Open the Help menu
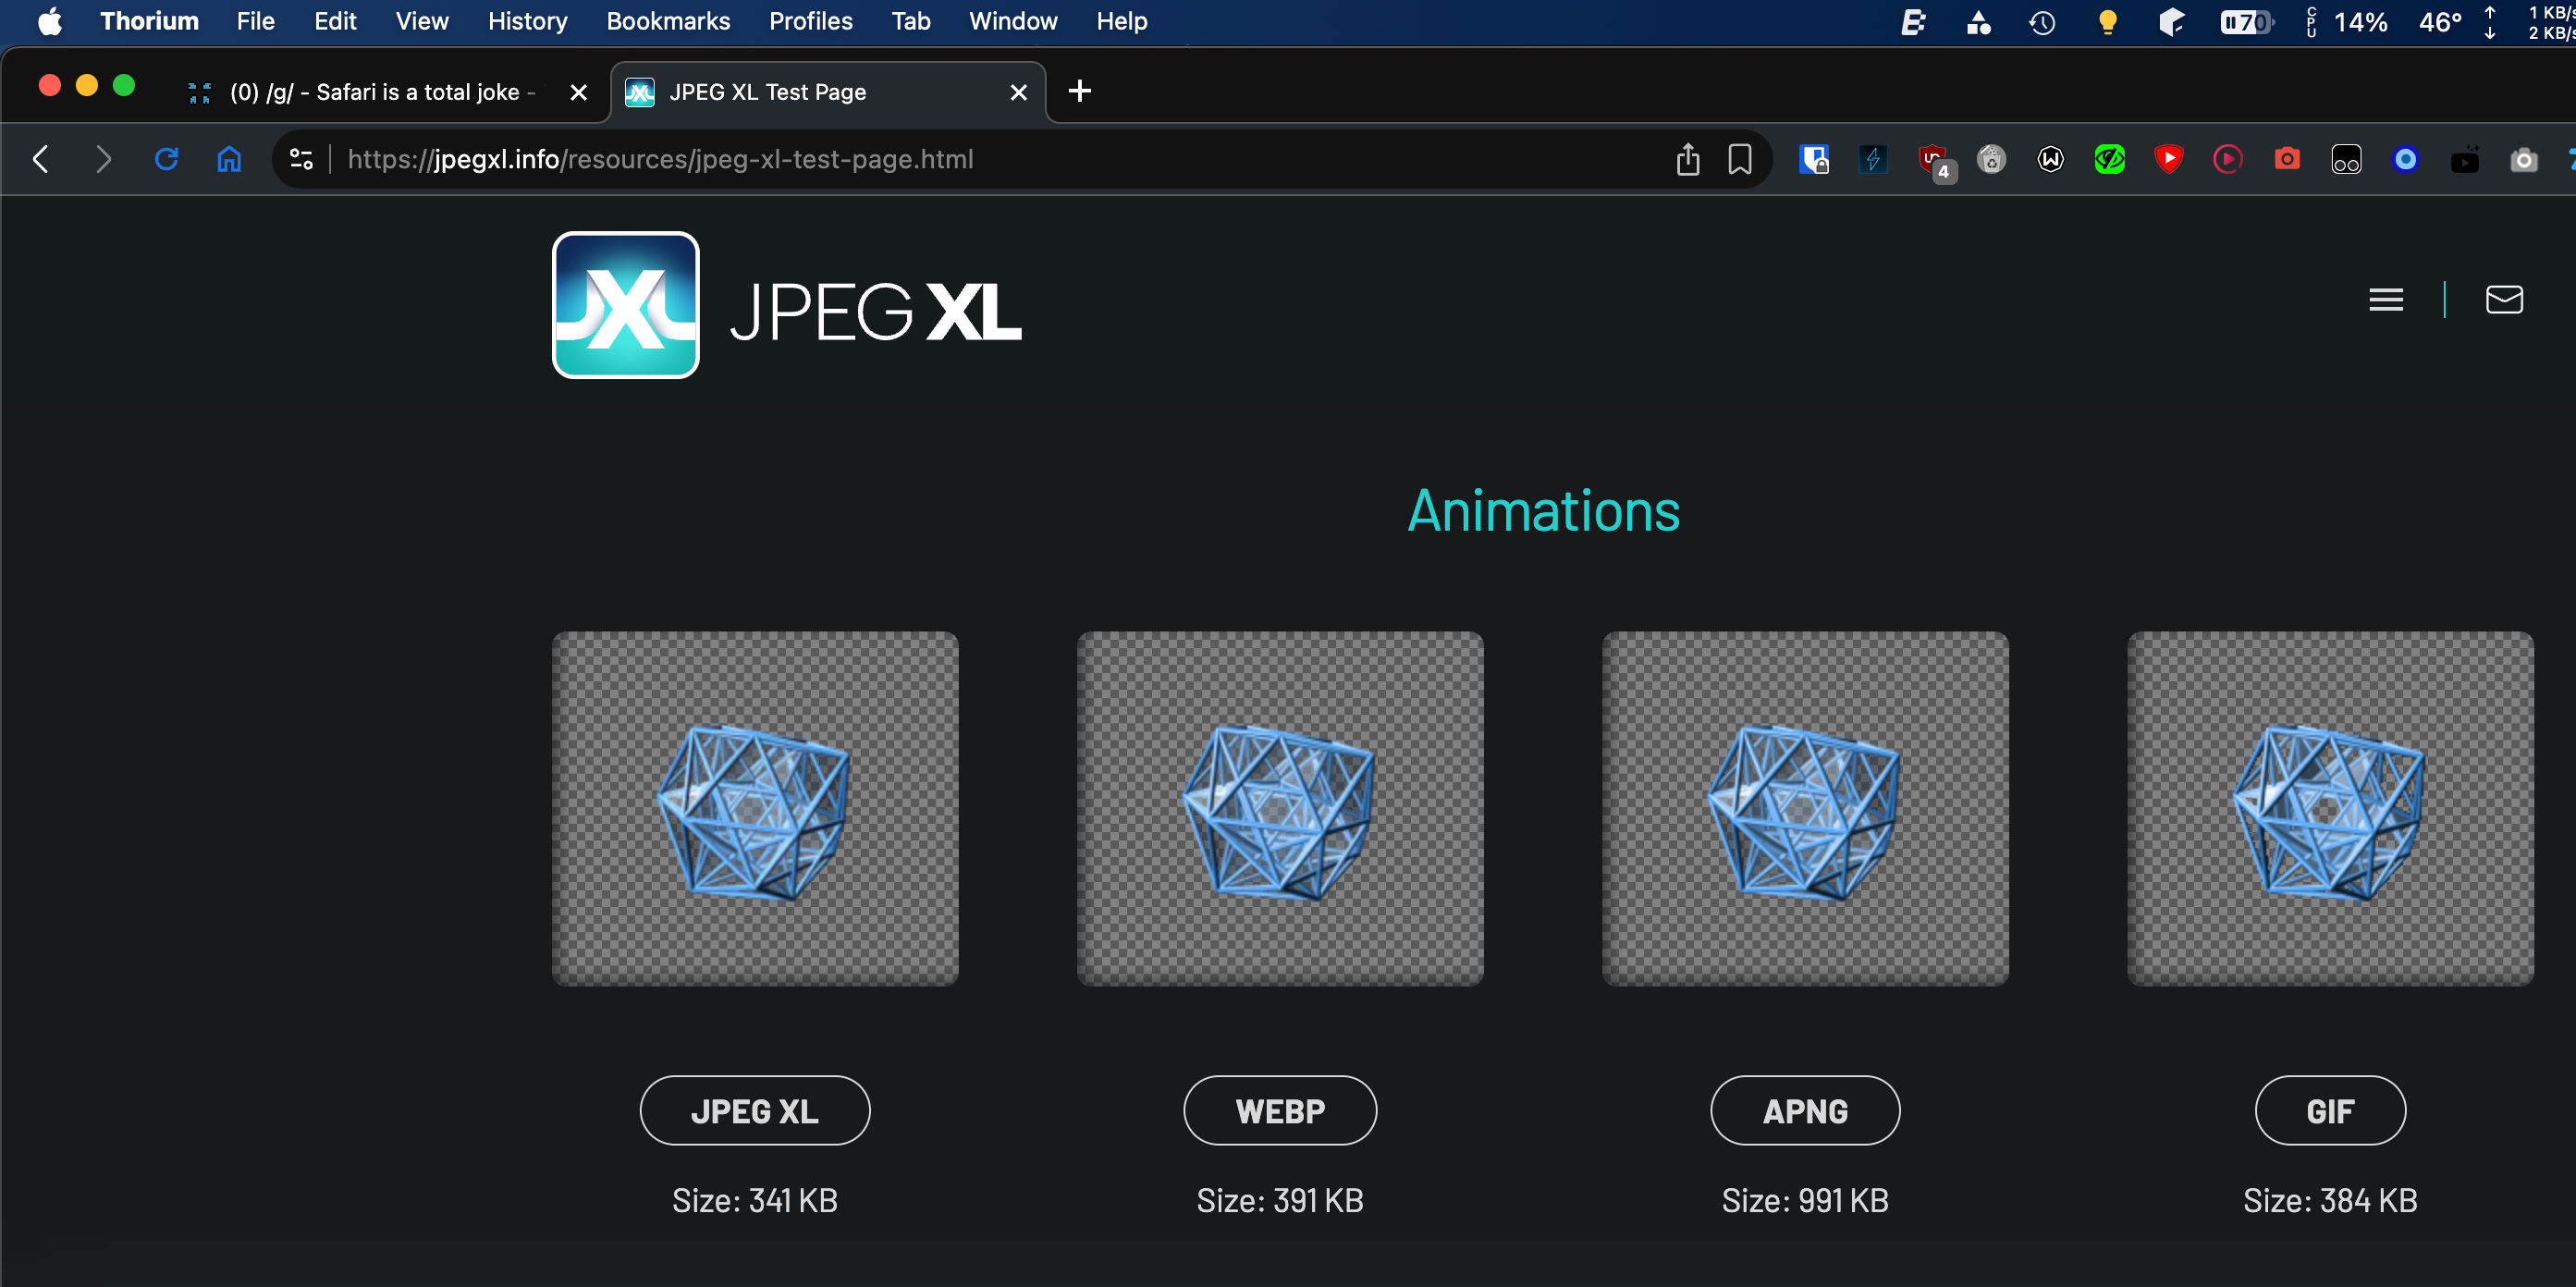 point(1122,21)
